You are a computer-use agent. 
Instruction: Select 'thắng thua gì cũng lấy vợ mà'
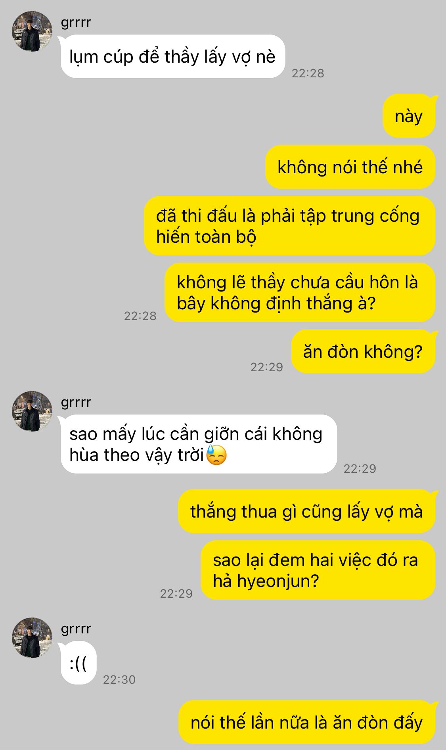306,511
